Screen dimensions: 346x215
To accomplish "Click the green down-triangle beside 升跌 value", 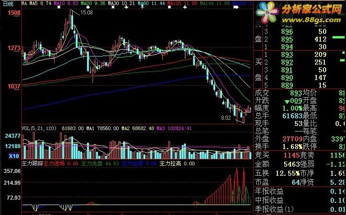I will [287, 102].
